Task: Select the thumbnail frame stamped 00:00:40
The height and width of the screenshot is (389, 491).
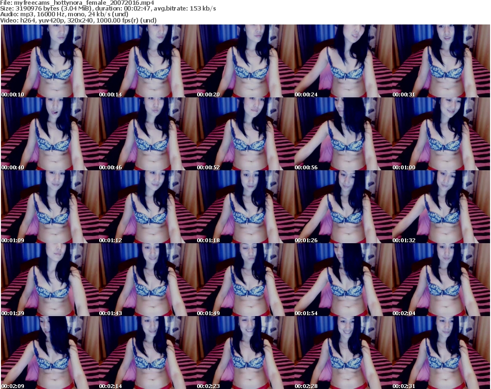Action: pos(50,134)
